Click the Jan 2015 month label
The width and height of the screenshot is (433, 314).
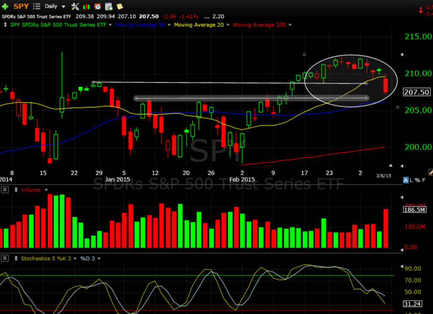(x=118, y=179)
